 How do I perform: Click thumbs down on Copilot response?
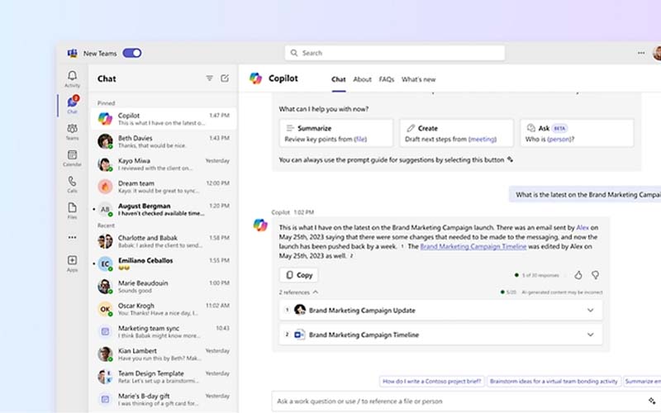[595, 275]
